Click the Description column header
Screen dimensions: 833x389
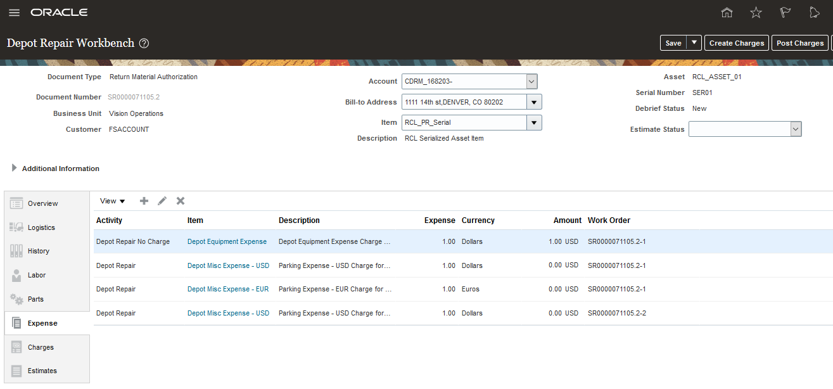tap(299, 220)
